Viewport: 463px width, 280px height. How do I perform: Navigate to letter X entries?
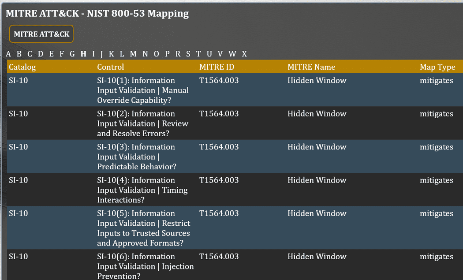point(244,54)
